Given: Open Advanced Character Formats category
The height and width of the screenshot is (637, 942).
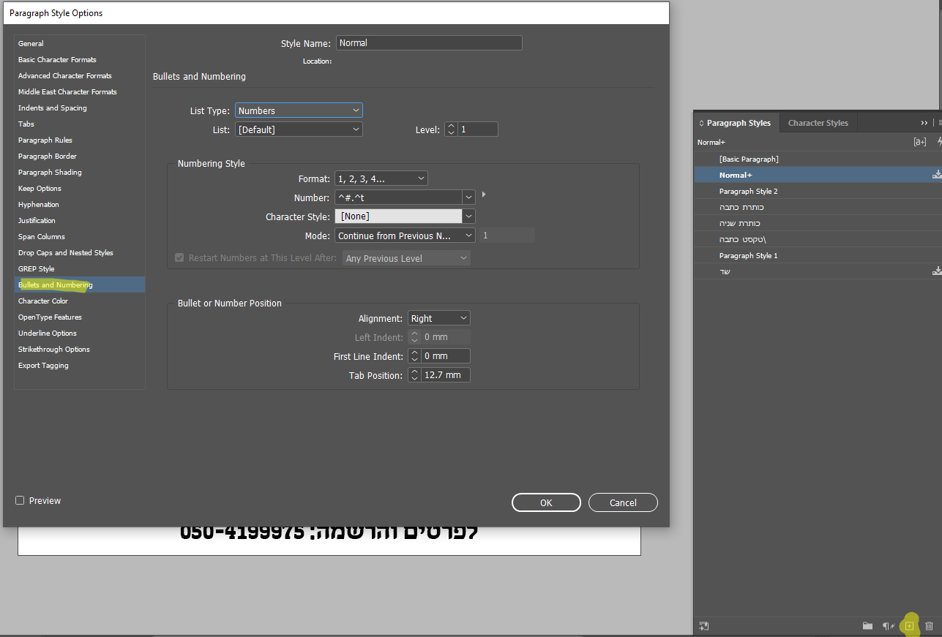Looking at the screenshot, I should (80, 76).
